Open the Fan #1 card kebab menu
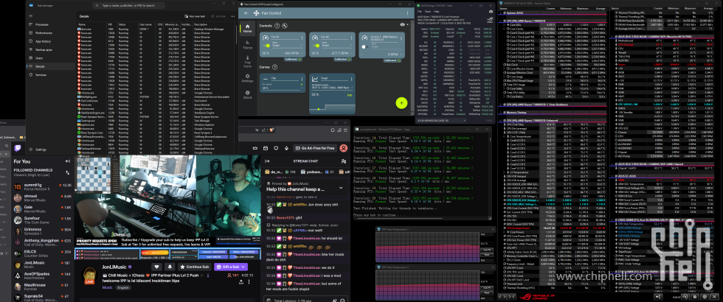 click(x=302, y=38)
